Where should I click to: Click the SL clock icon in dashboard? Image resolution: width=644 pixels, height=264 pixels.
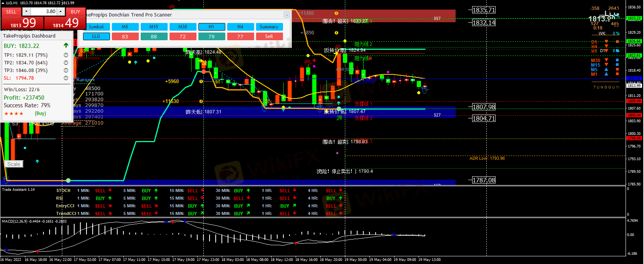[66, 78]
